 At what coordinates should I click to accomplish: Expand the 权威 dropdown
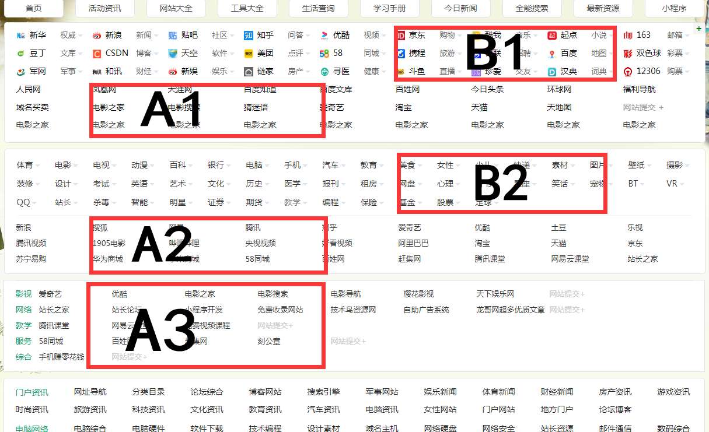tap(71, 36)
